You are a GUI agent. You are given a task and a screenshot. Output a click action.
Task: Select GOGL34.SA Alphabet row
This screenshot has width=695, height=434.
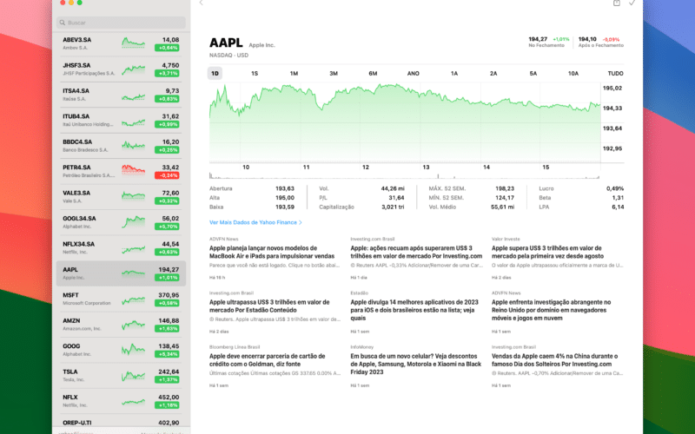[121, 222]
